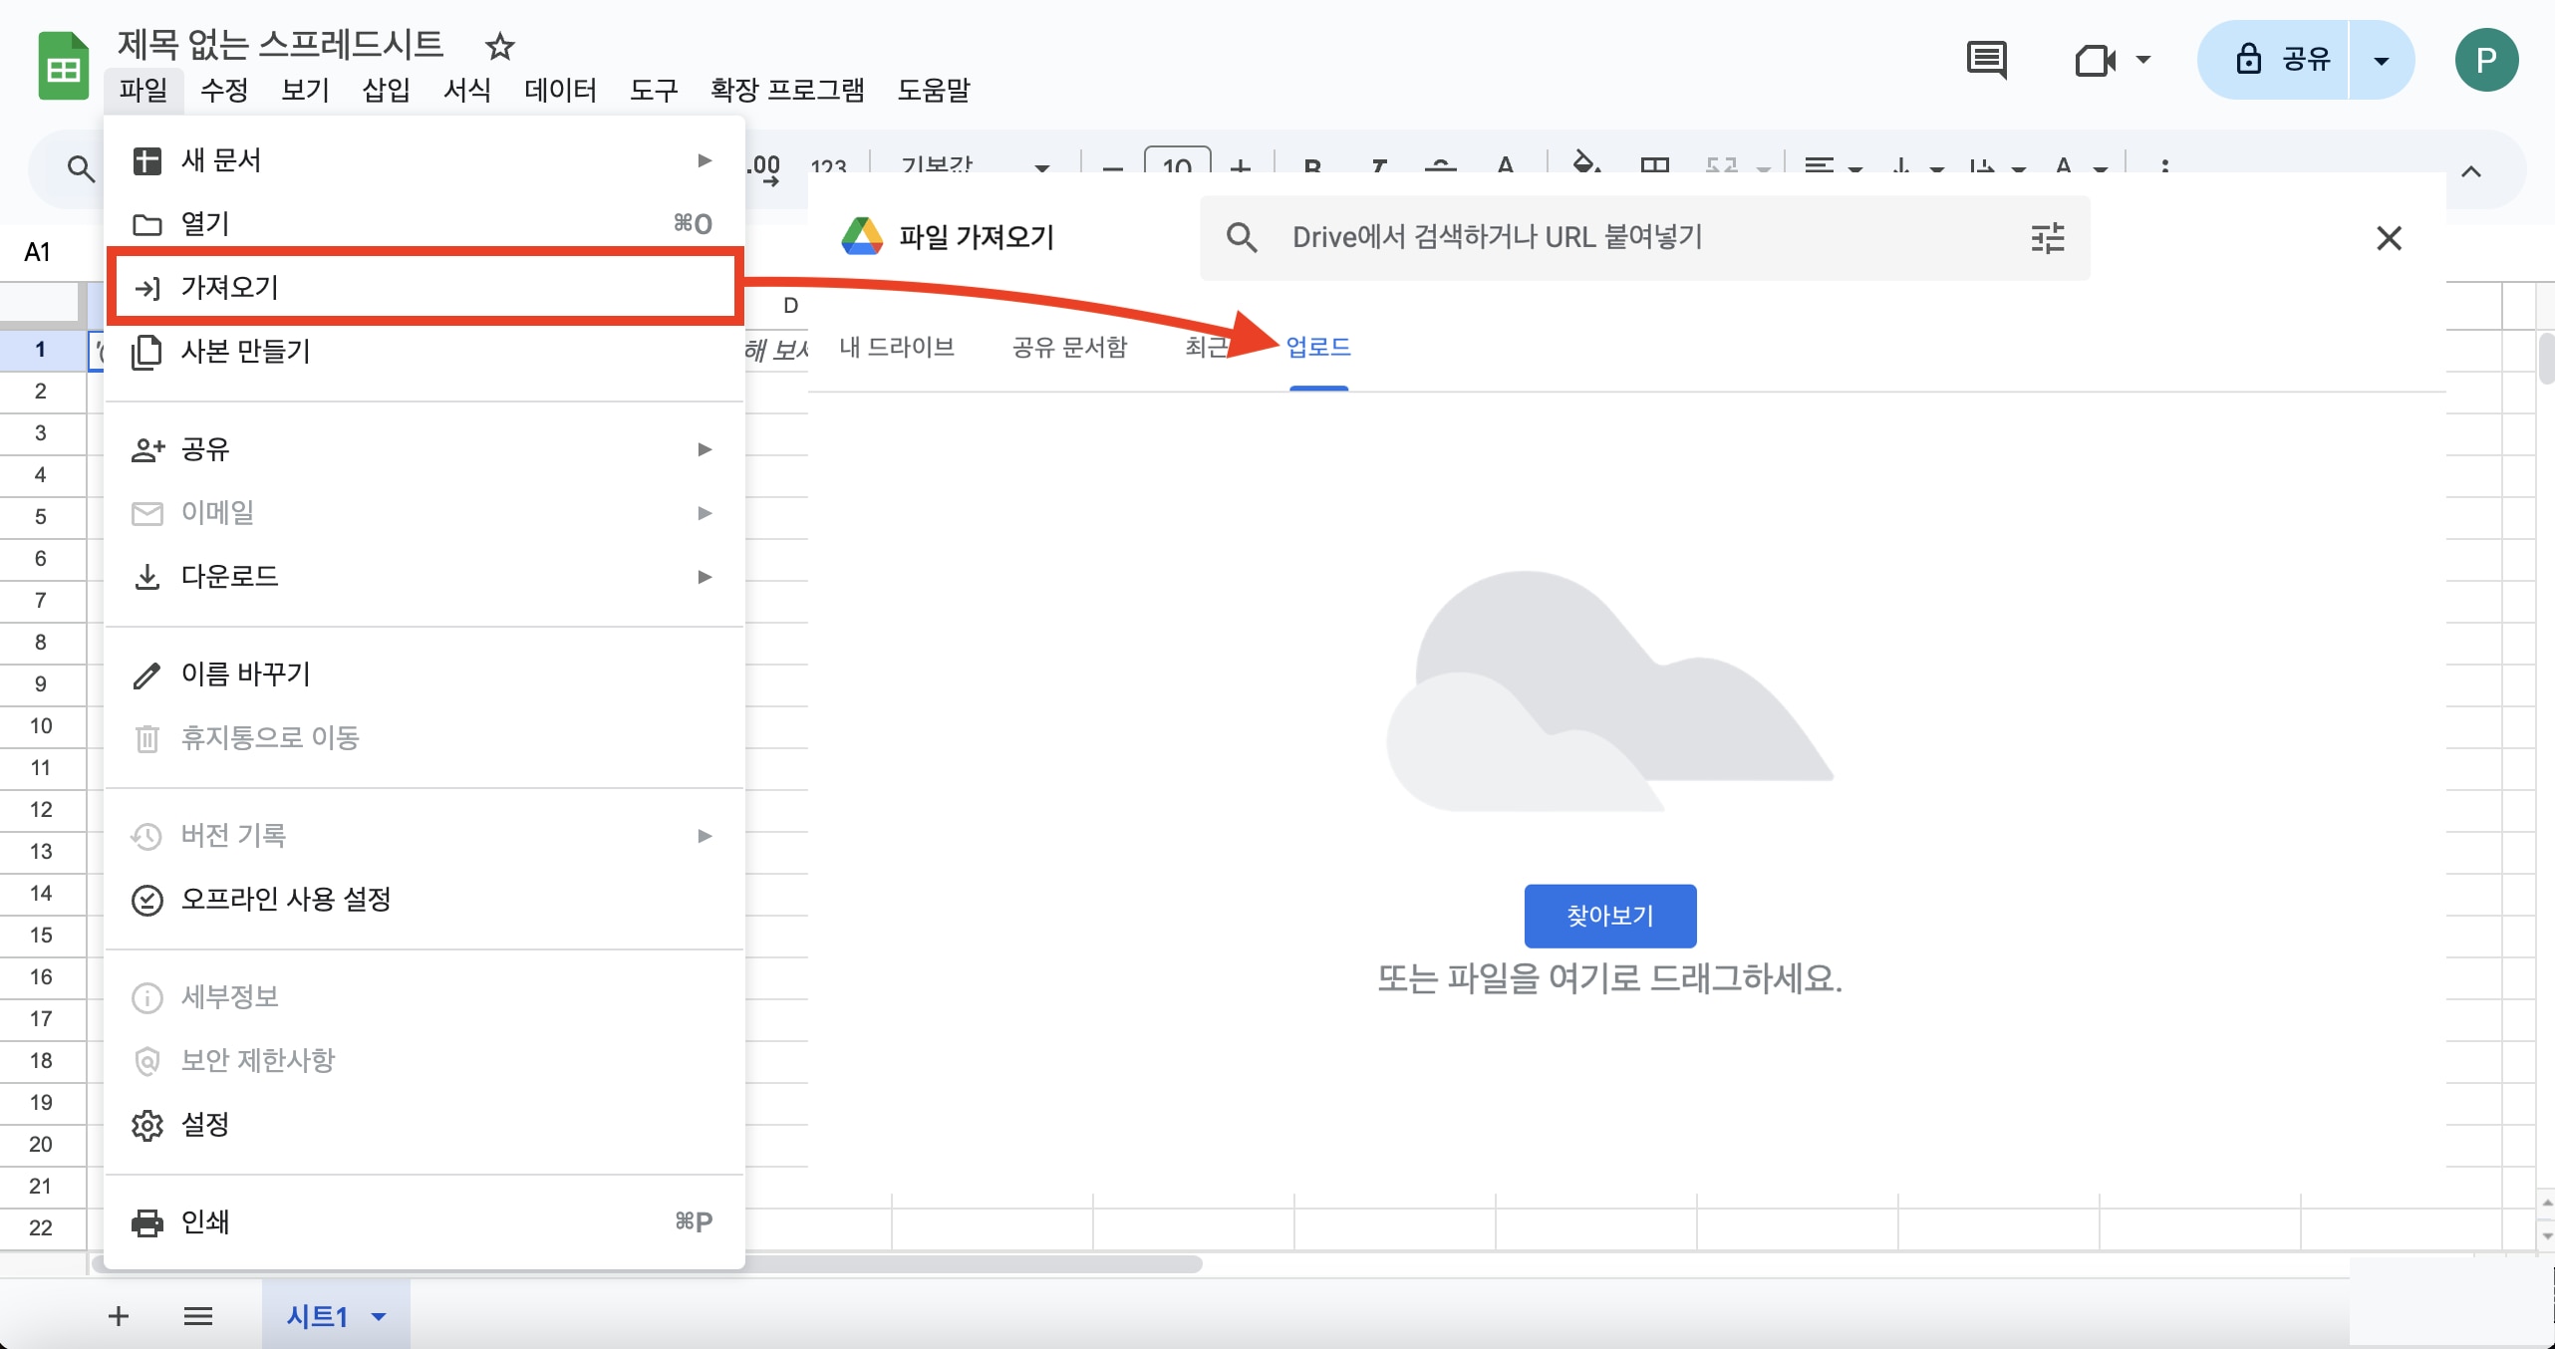Select row 12 header
The height and width of the screenshot is (1349, 2555).
pyautogui.click(x=41, y=810)
